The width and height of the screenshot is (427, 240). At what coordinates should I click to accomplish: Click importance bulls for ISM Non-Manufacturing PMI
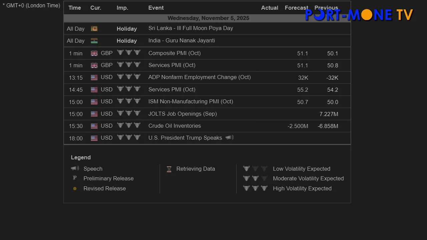pyautogui.click(x=129, y=101)
